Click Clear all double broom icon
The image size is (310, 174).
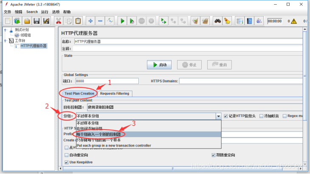tap(205, 21)
